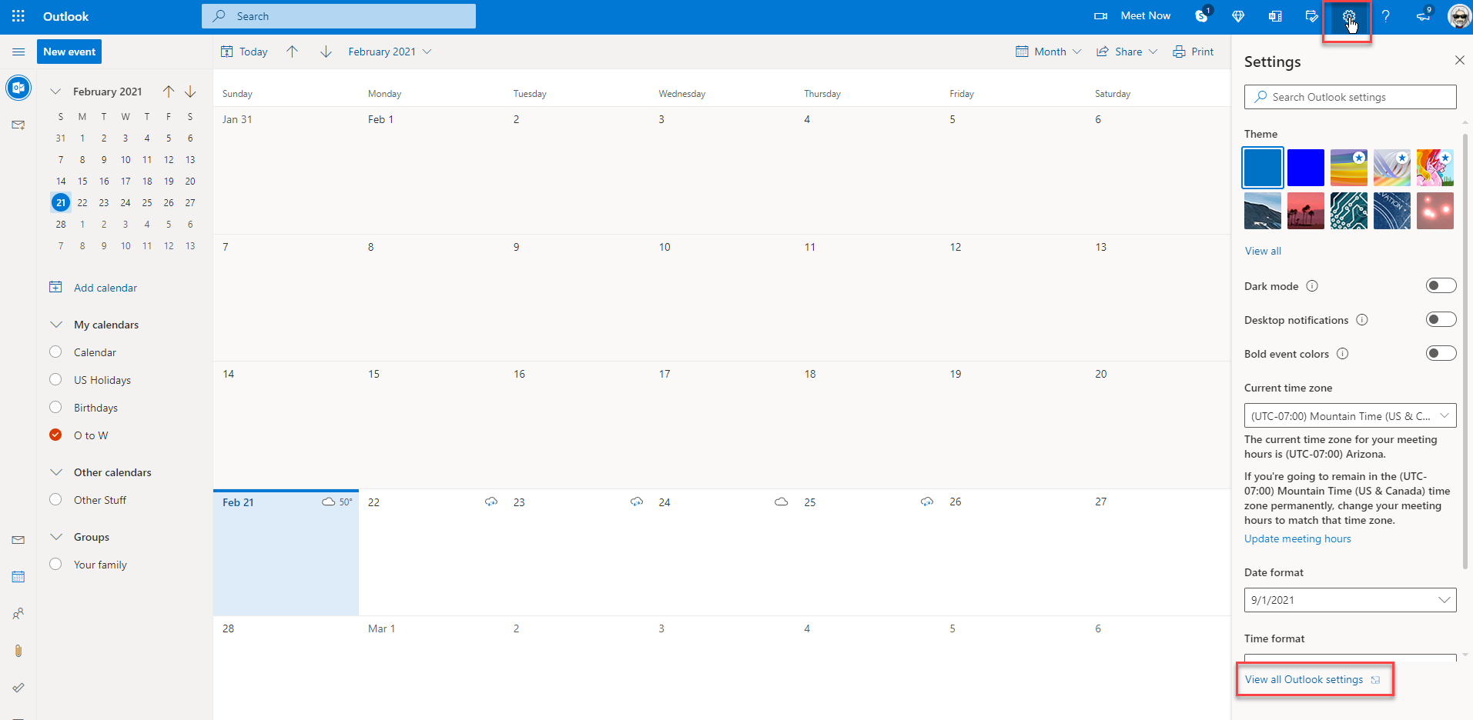This screenshot has width=1473, height=720.
Task: Select the Feb 21 day cell
Action: (286, 552)
